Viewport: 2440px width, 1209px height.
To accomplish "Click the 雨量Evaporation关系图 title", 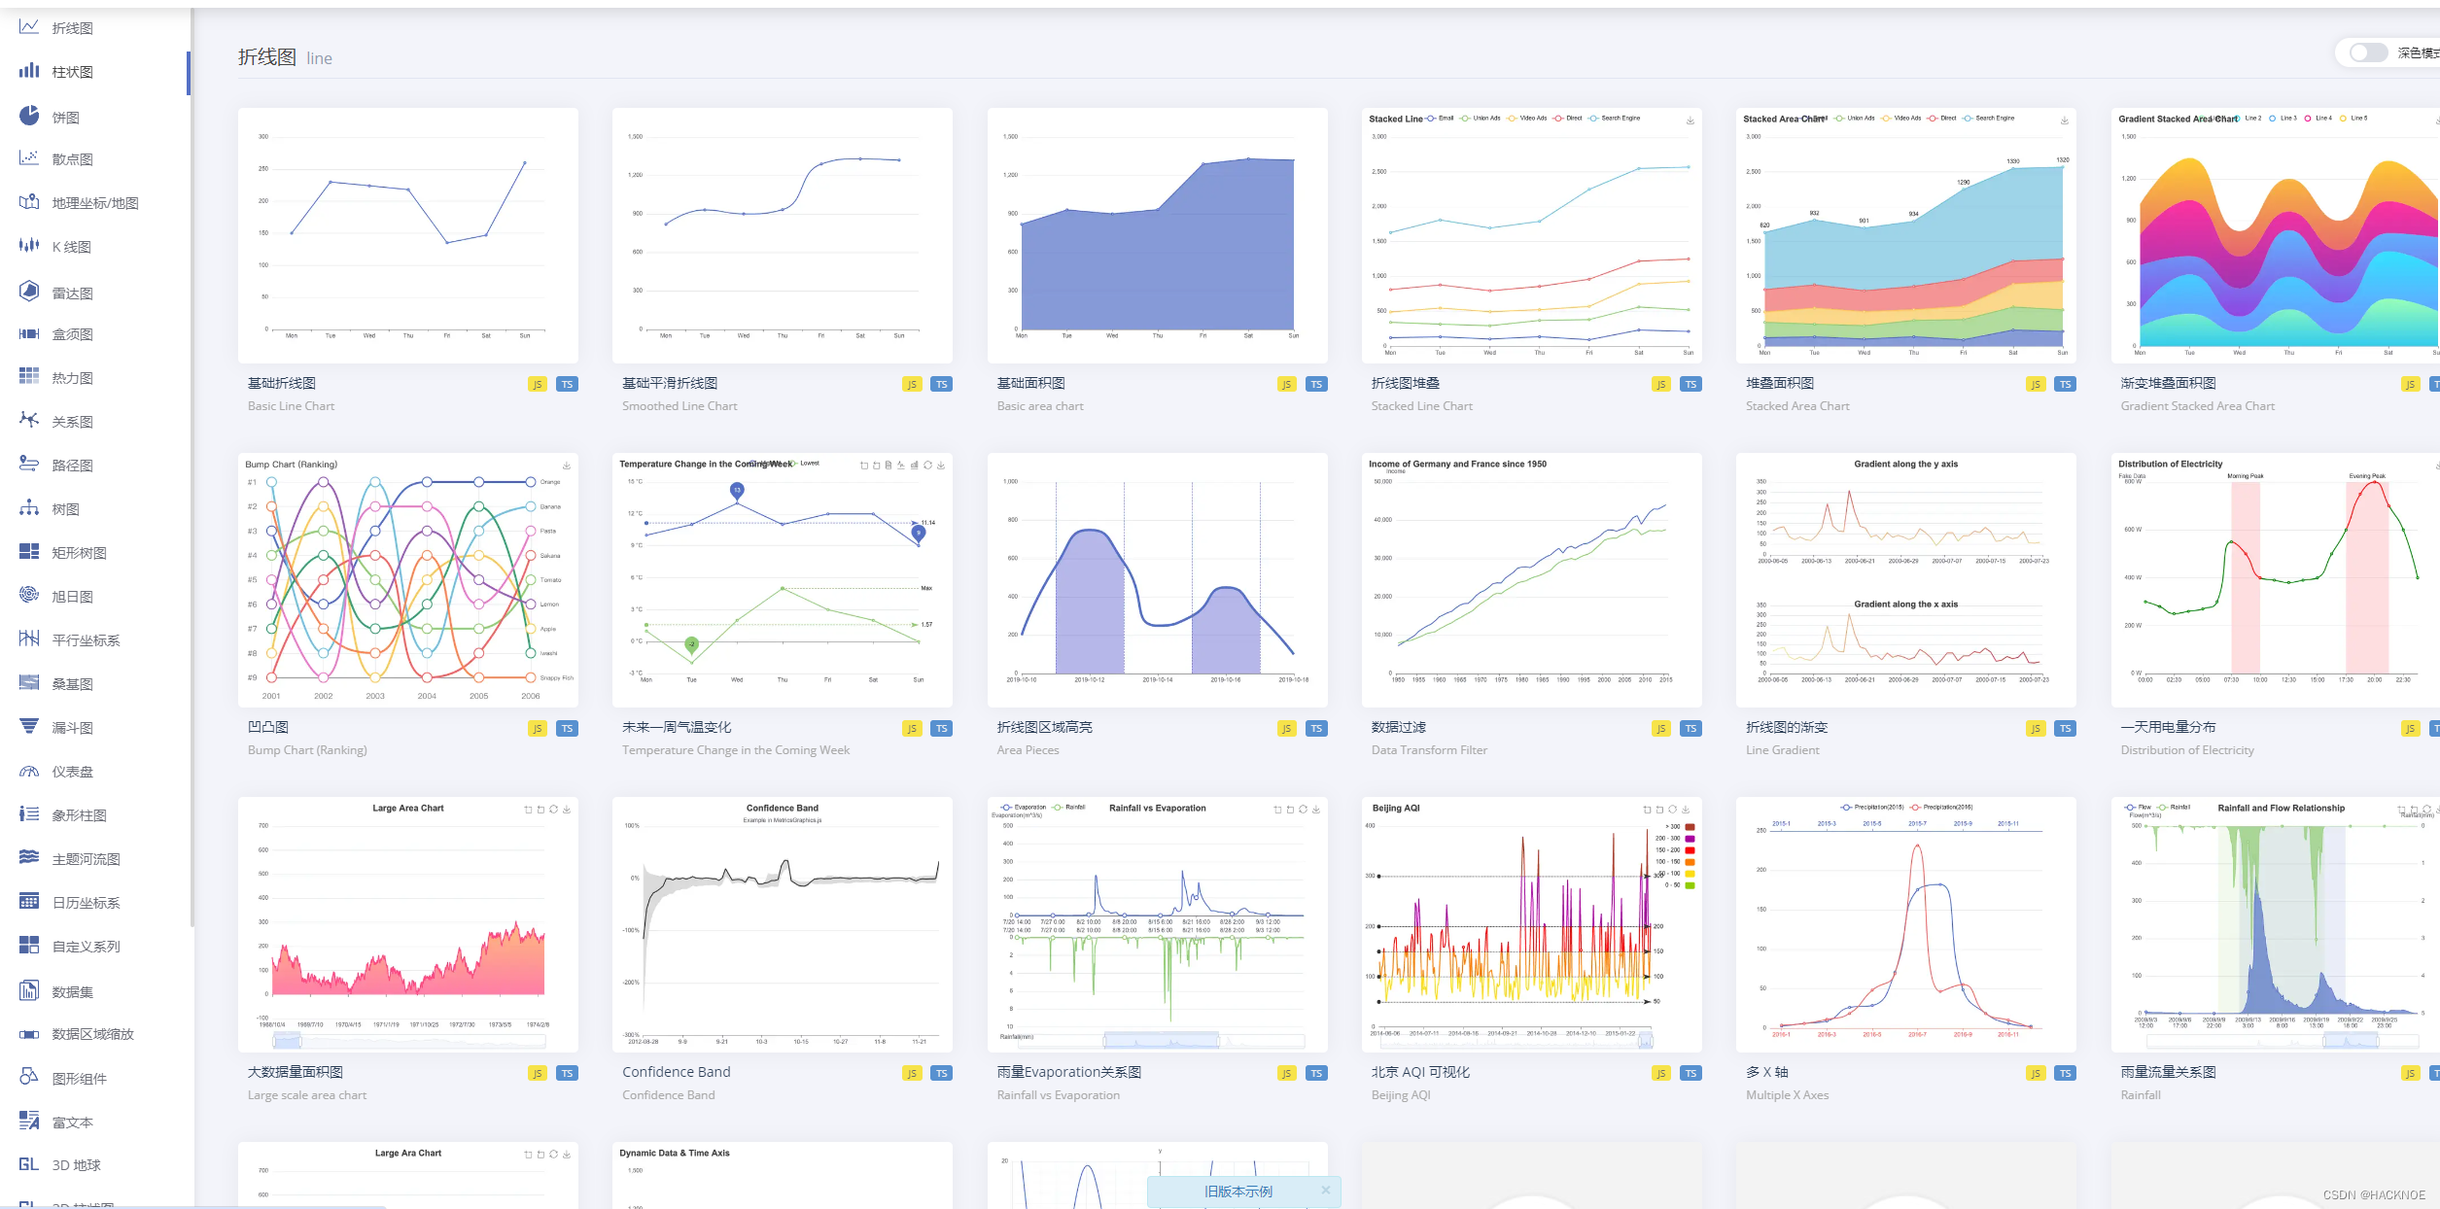I will coord(1069,1072).
